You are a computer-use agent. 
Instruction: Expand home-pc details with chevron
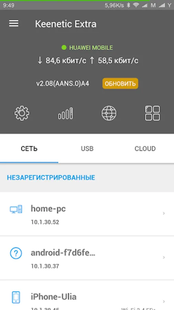(164, 213)
